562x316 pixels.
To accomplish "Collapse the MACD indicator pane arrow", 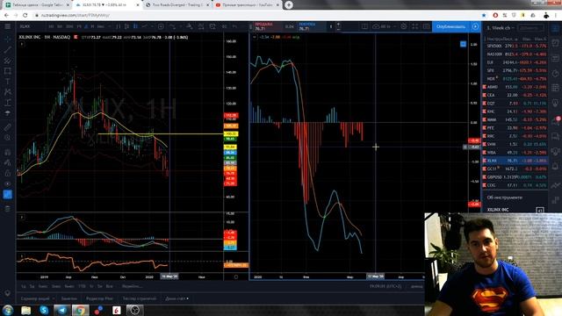I will (255, 37).
